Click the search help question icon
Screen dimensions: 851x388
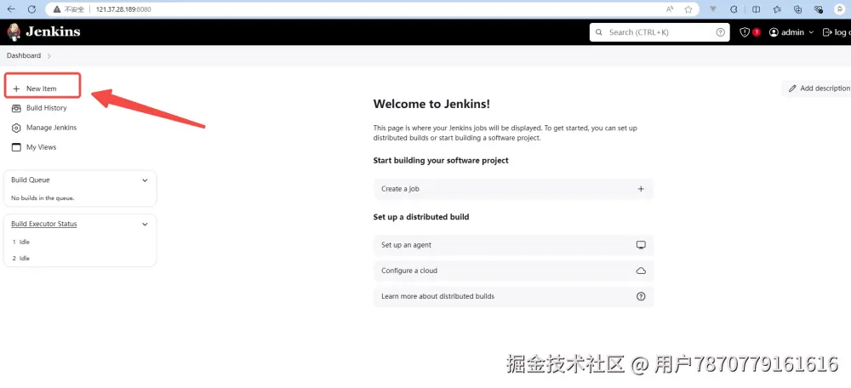[x=720, y=32]
